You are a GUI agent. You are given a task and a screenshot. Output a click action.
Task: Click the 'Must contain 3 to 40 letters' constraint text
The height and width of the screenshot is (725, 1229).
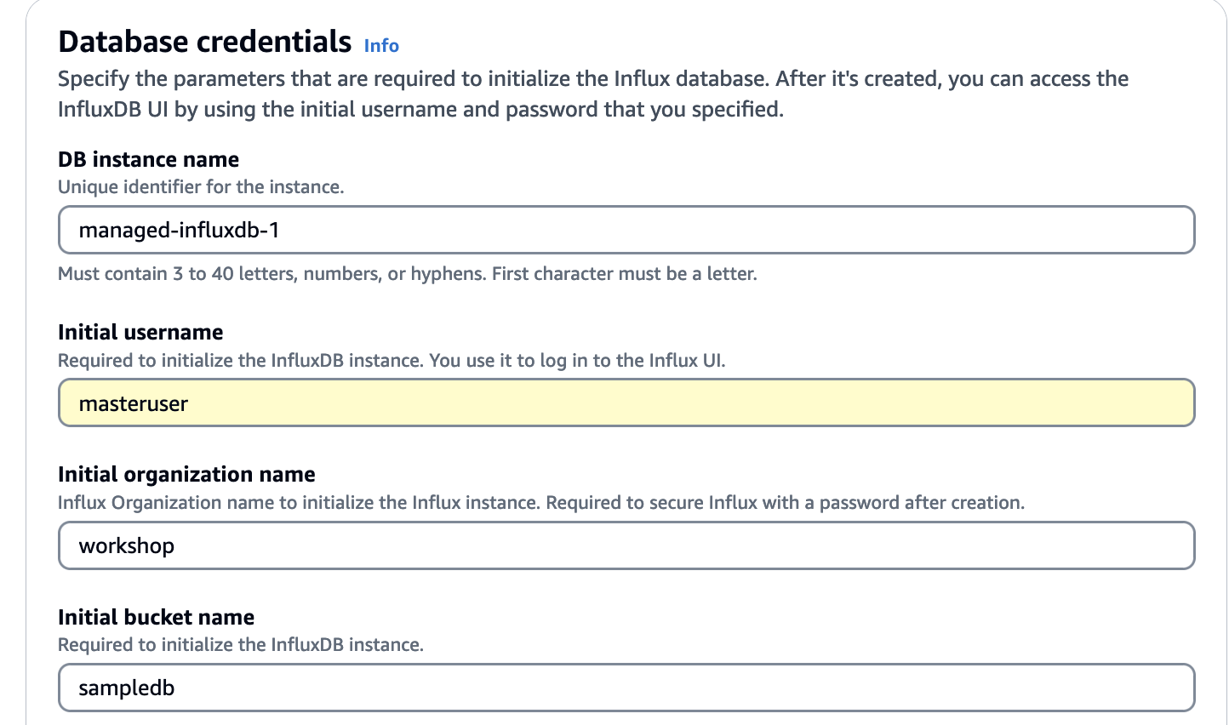(407, 273)
